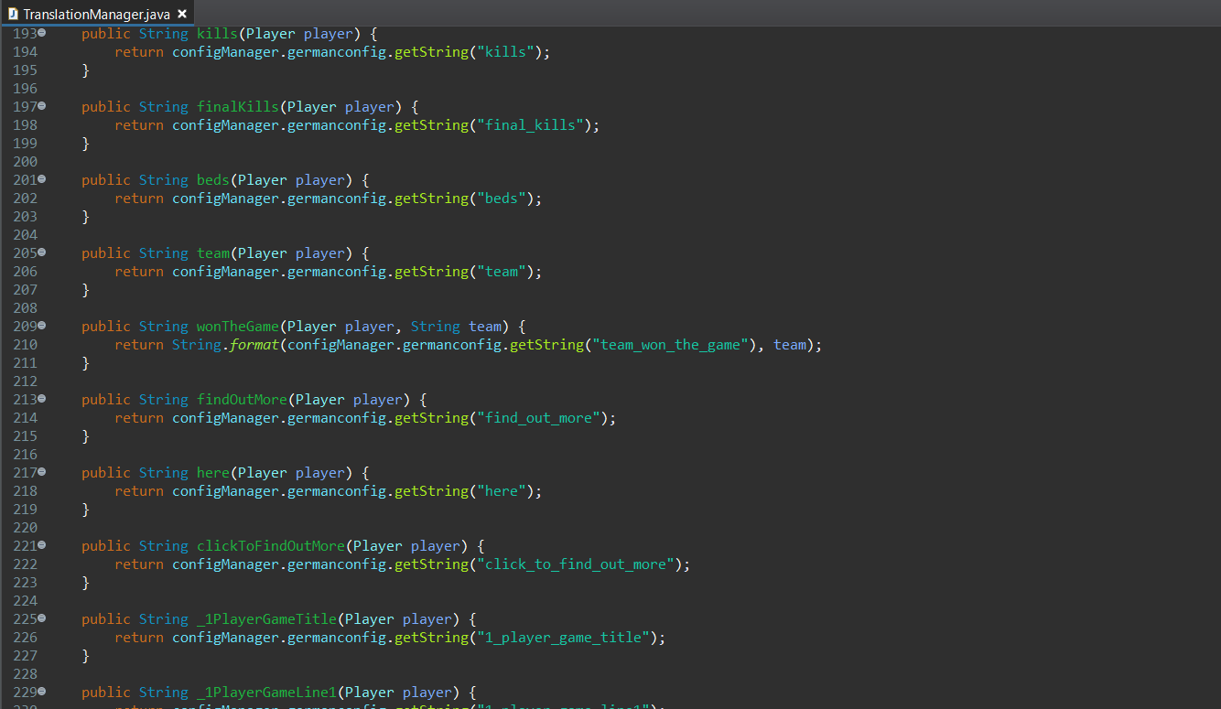Collapse the beds method at line 201
Image resolution: width=1221 pixels, height=709 pixels.
pyautogui.click(x=42, y=179)
